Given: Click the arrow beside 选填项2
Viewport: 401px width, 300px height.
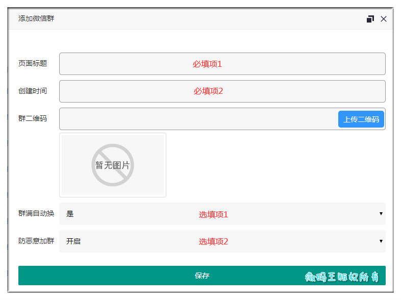Looking at the screenshot, I should click(x=381, y=241).
